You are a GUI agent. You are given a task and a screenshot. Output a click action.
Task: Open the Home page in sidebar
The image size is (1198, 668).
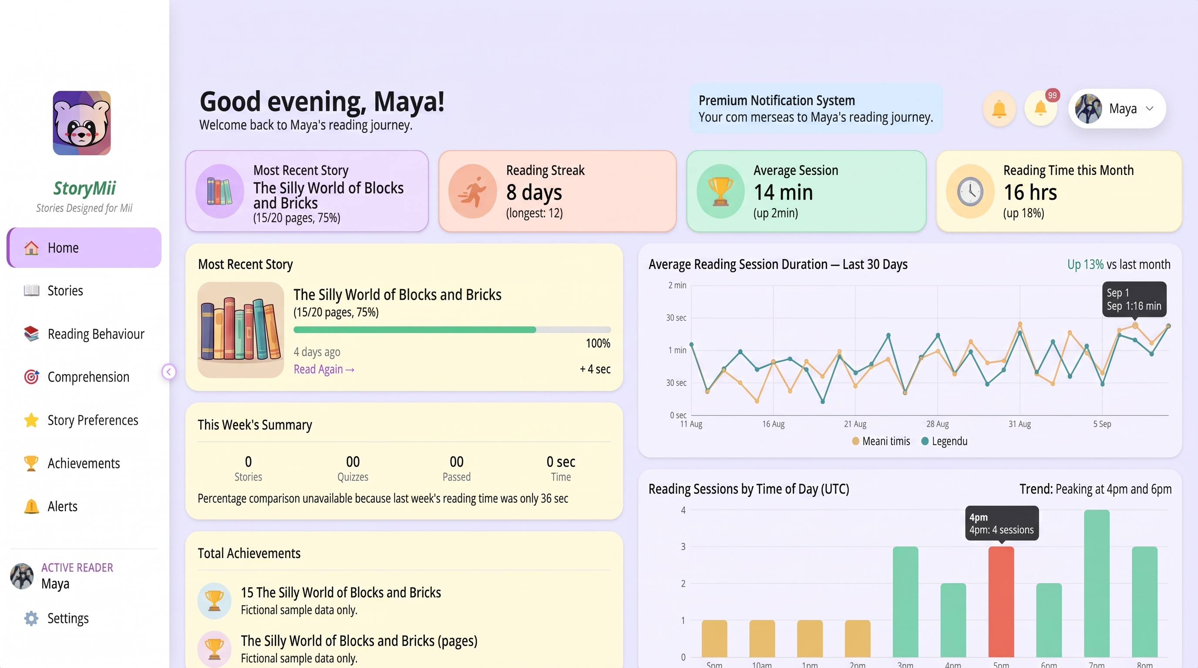point(84,247)
